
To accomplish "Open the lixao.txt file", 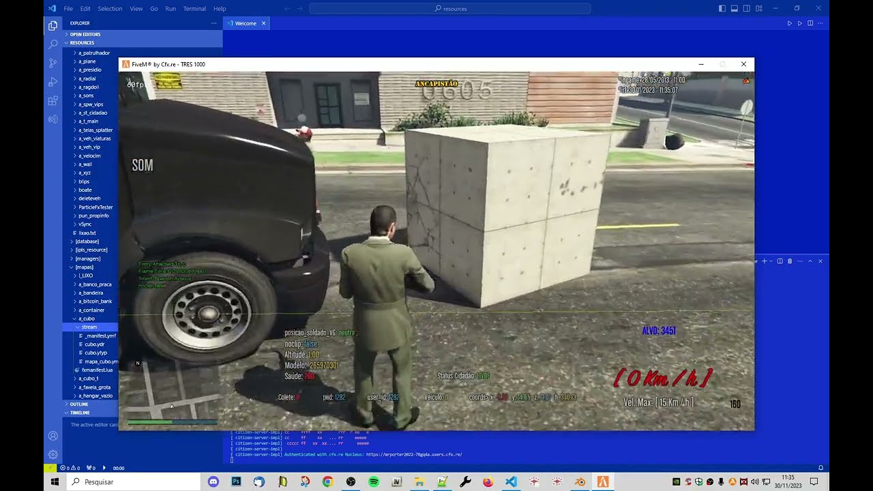I will point(91,233).
